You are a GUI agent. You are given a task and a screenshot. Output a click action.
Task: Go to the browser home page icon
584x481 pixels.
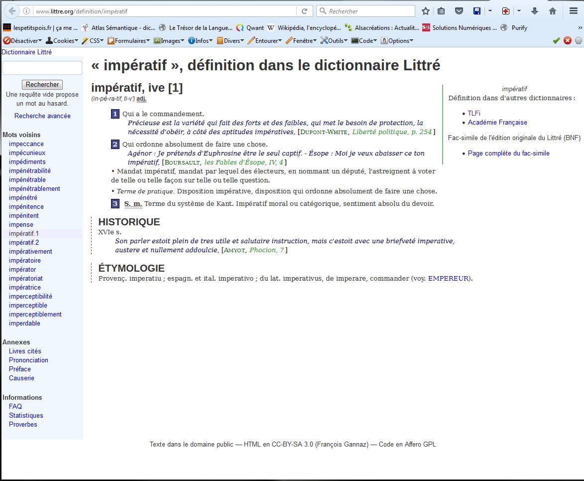click(553, 11)
